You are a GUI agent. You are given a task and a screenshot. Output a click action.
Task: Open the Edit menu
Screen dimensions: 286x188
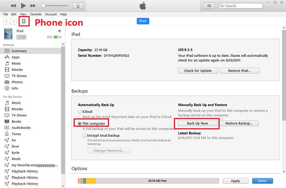pyautogui.click(x=14, y=14)
